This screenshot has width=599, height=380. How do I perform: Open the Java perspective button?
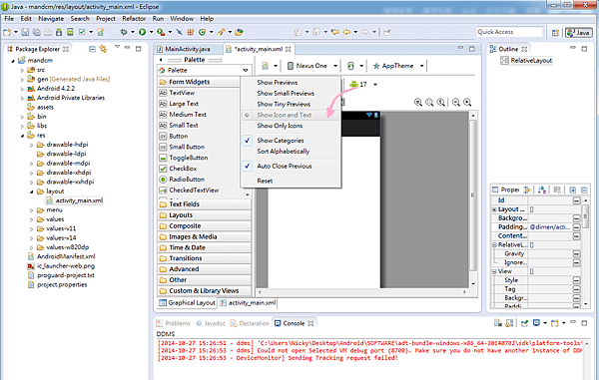coord(579,33)
